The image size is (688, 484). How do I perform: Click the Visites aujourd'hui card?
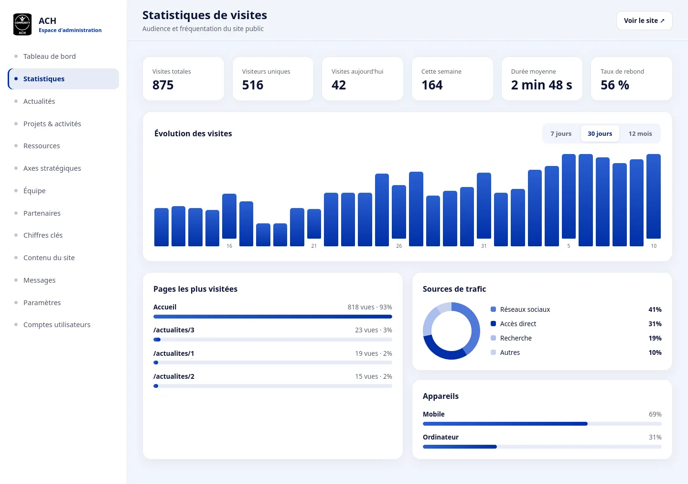[363, 79]
